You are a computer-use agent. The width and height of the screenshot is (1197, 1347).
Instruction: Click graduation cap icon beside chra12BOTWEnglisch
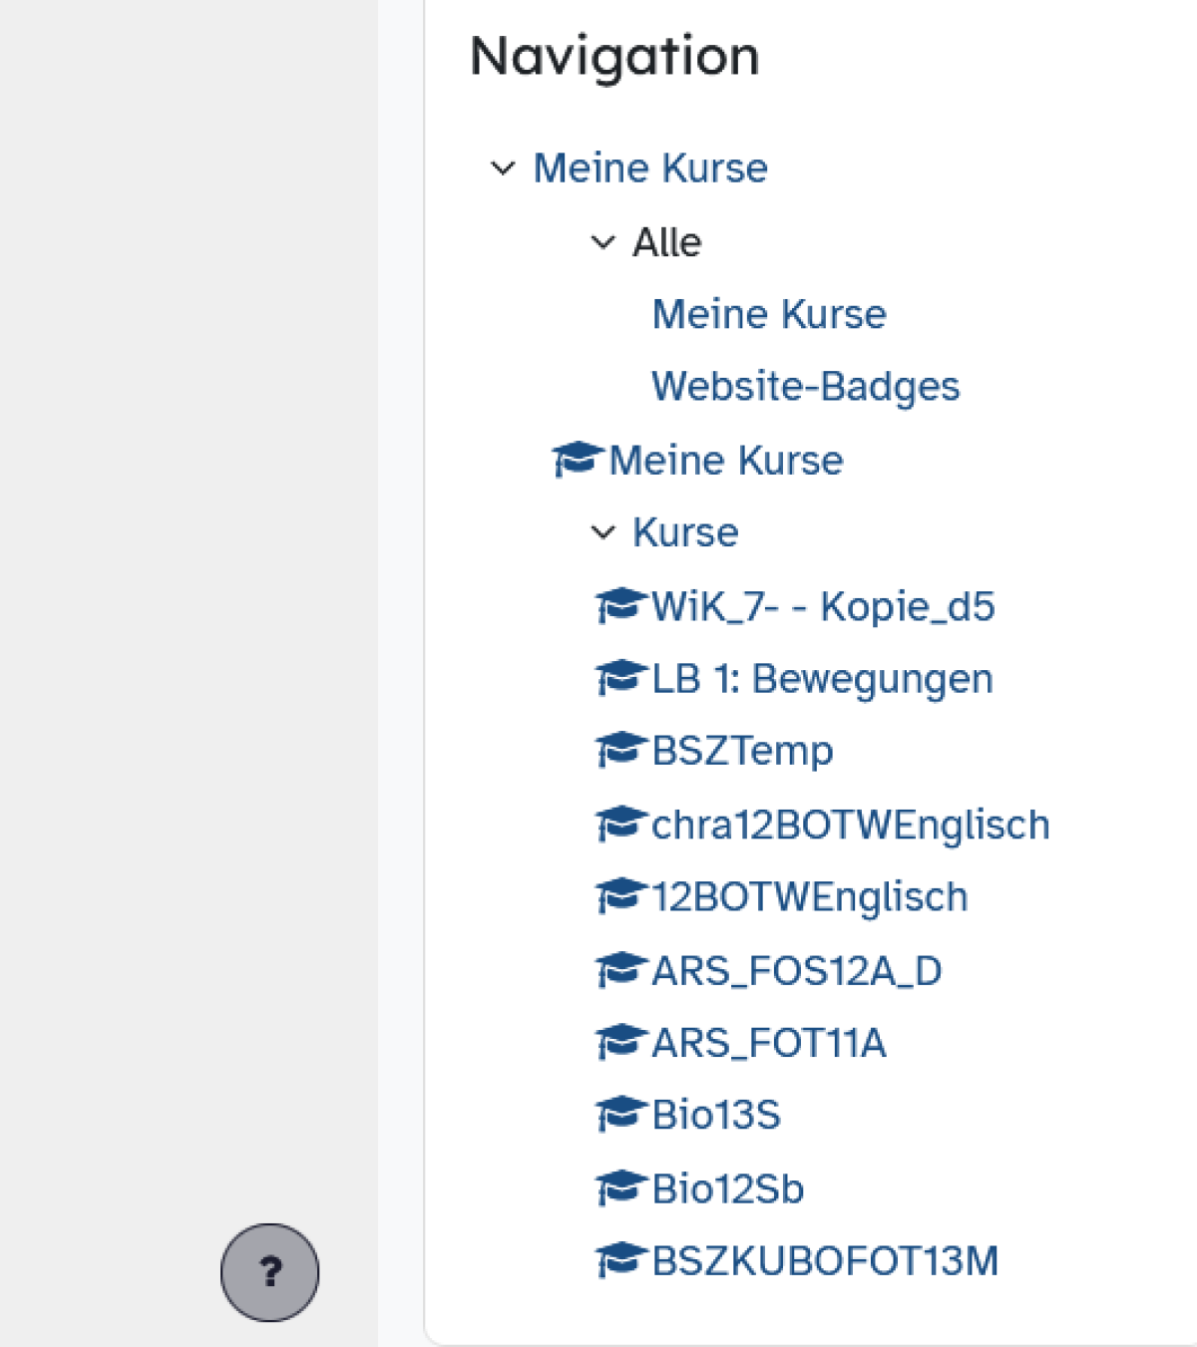(619, 824)
